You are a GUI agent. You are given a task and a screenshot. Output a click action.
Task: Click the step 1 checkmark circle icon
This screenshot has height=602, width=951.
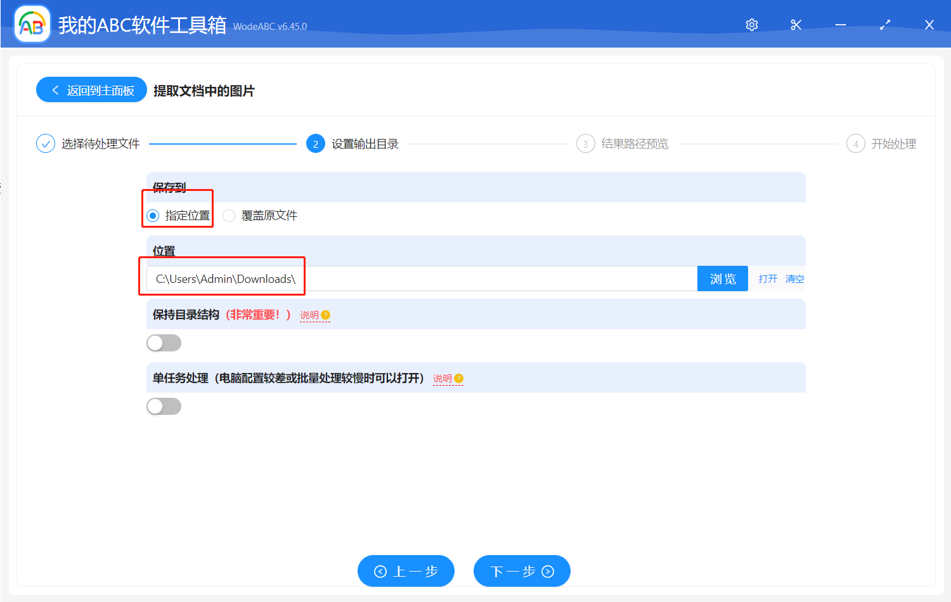pyautogui.click(x=45, y=143)
